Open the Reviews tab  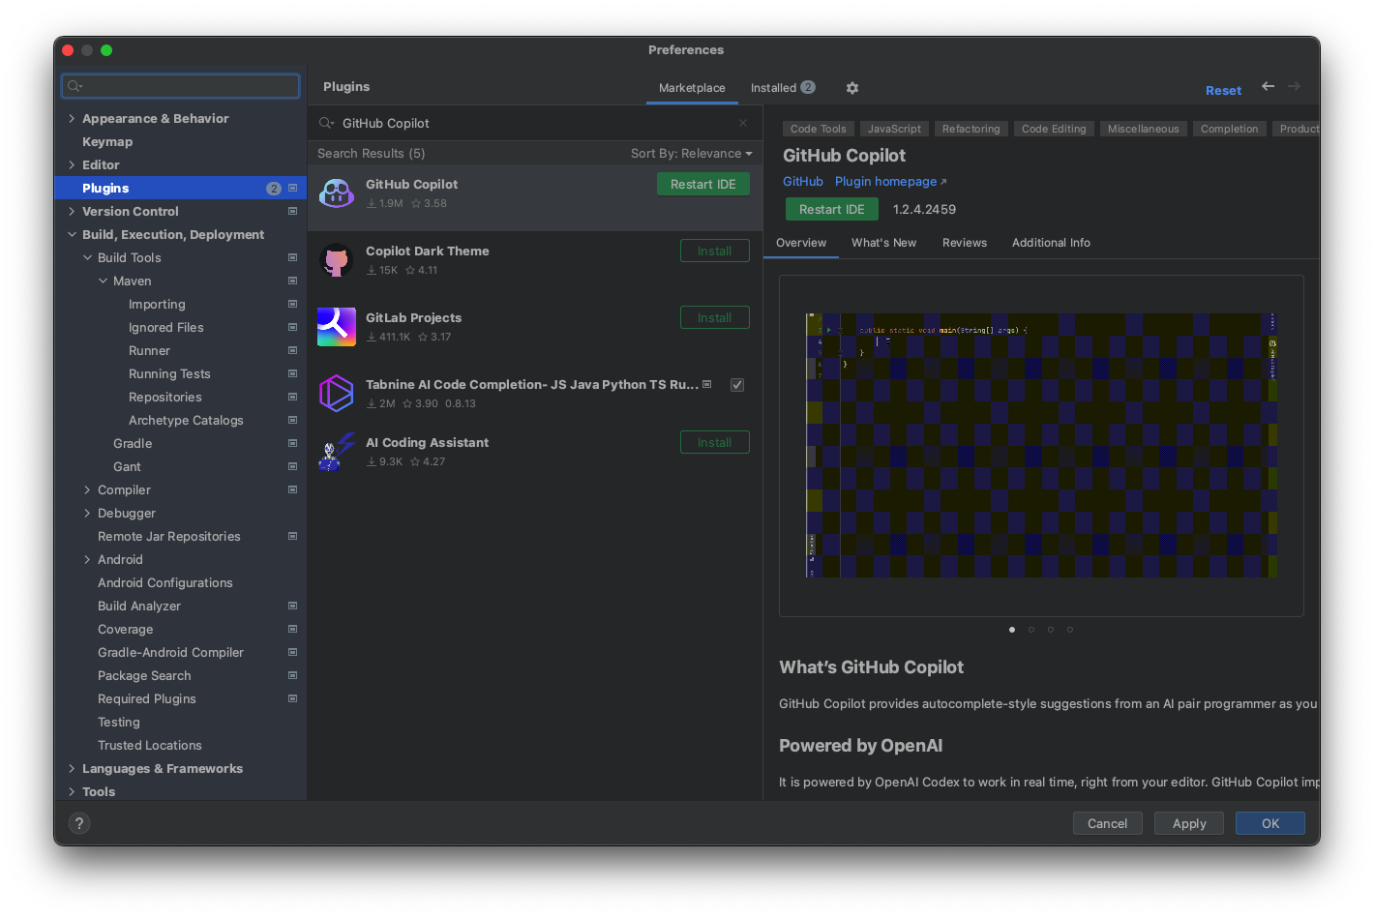pos(965,243)
